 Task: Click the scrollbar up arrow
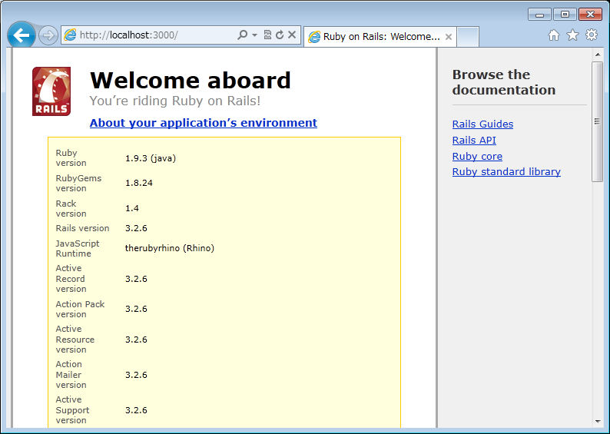597,55
